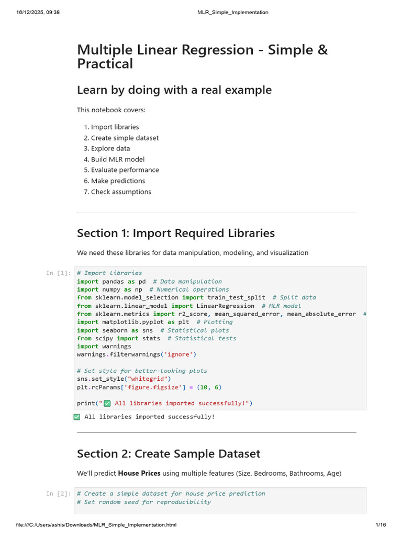
Task: Click the Learn by doing subtitle
Action: [x=174, y=90]
